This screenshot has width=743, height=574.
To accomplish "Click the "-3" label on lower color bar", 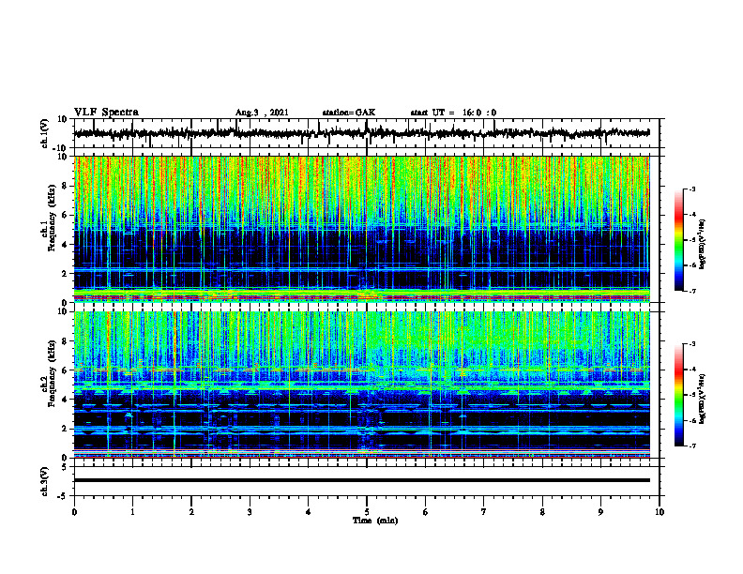I will point(691,344).
